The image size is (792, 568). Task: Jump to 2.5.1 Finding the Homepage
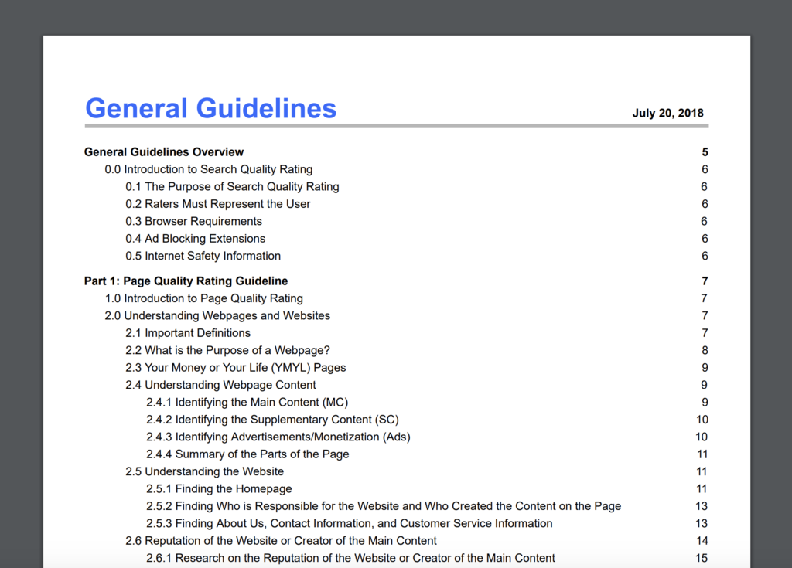(x=219, y=488)
